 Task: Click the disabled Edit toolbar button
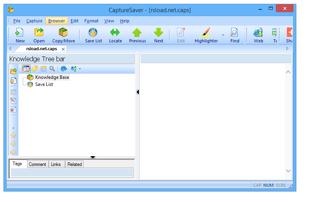[181, 35]
